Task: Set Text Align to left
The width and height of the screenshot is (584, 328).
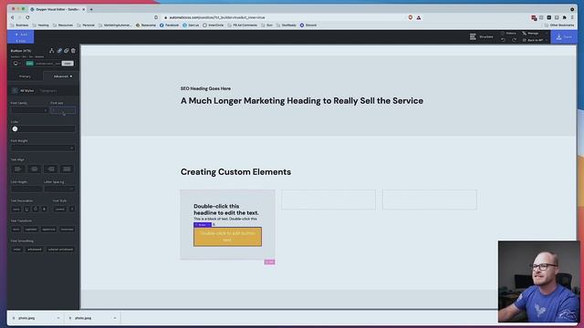Action: click(x=18, y=169)
